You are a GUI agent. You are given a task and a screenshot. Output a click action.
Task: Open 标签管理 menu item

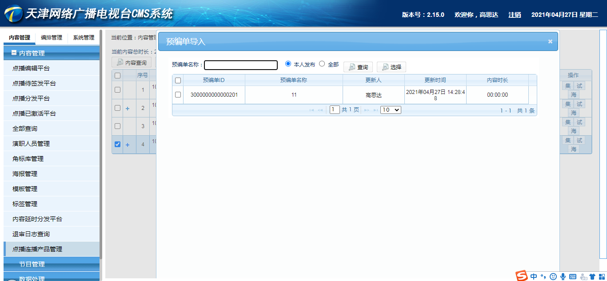[52, 204]
